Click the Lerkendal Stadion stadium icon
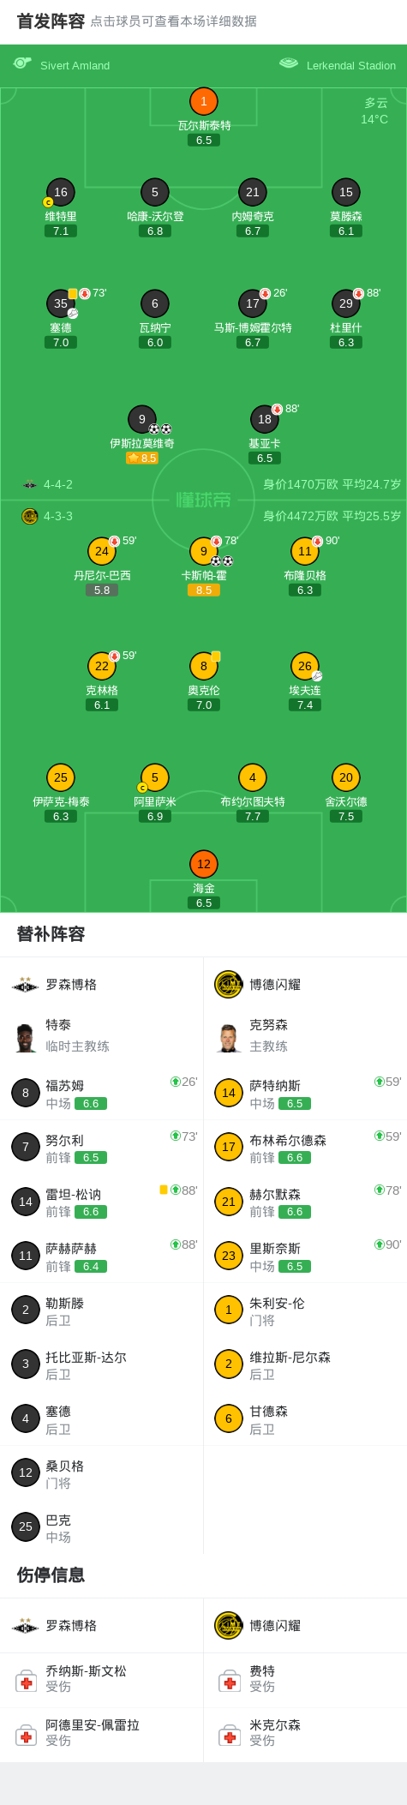Image resolution: width=407 pixels, height=1805 pixels. (x=289, y=63)
